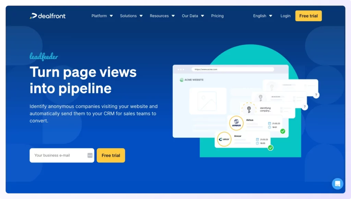
Task: Click the IP location pin icon
Action: point(249,108)
